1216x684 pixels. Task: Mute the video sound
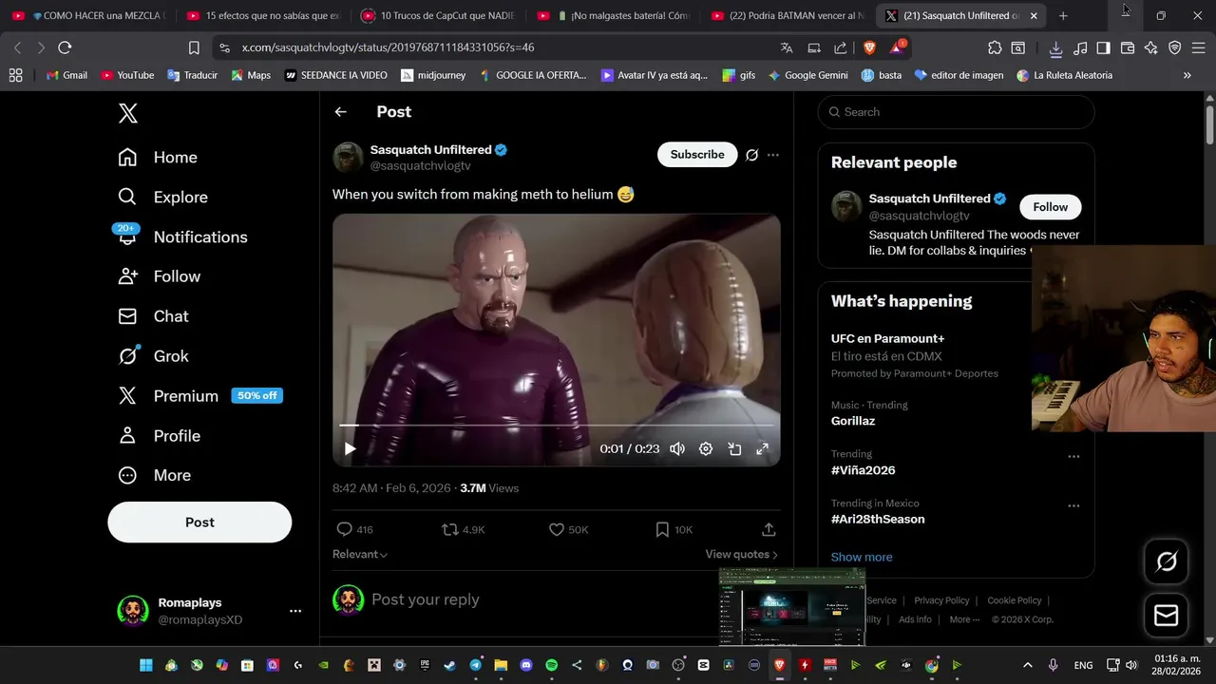677,449
